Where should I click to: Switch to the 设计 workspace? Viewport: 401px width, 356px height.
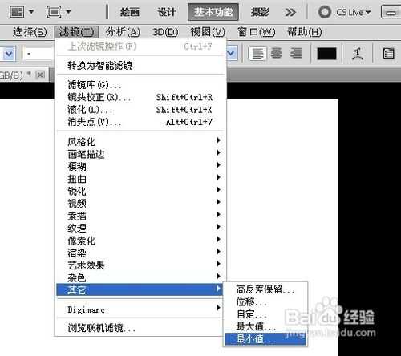tap(166, 12)
